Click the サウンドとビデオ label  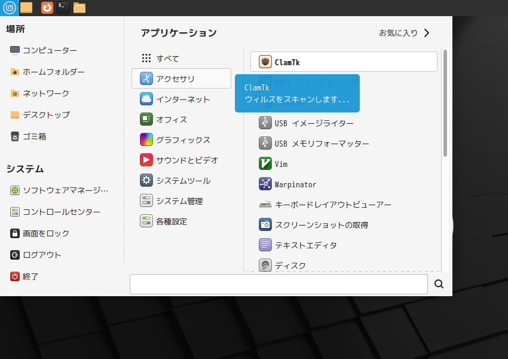[x=187, y=160]
